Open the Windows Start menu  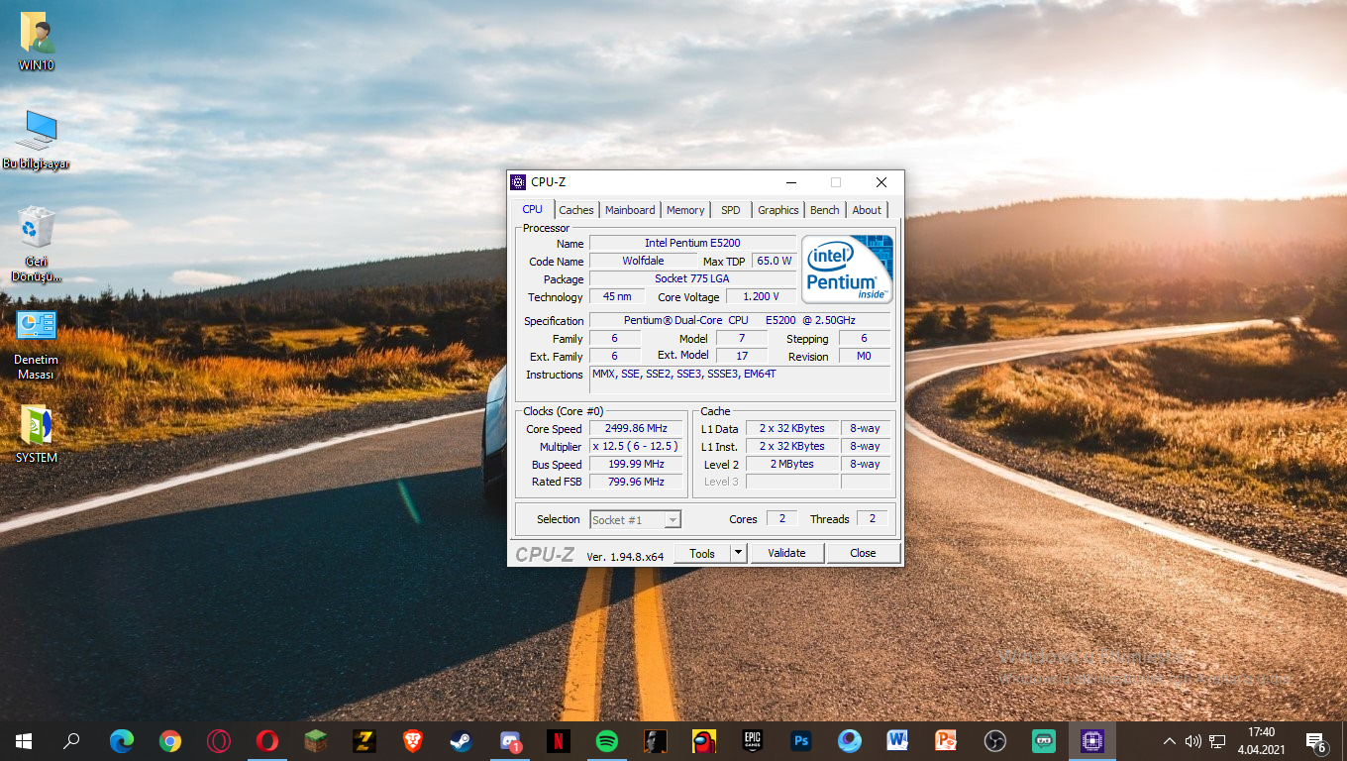[x=24, y=741]
